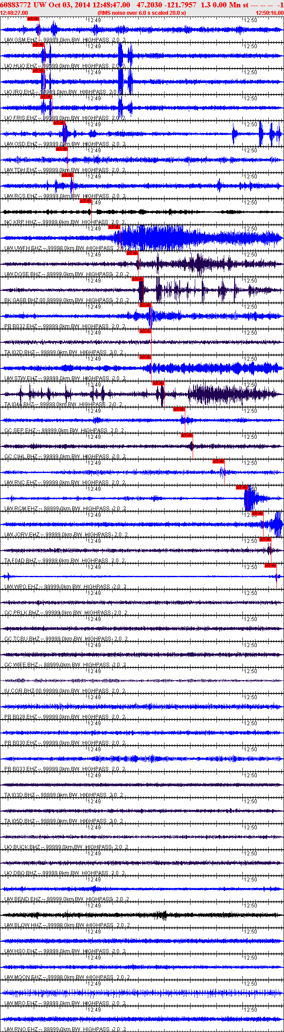Click the event ID 60883772 in the header
Image resolution: width=284 pixels, height=1032 pixels.
tap(16, 5)
